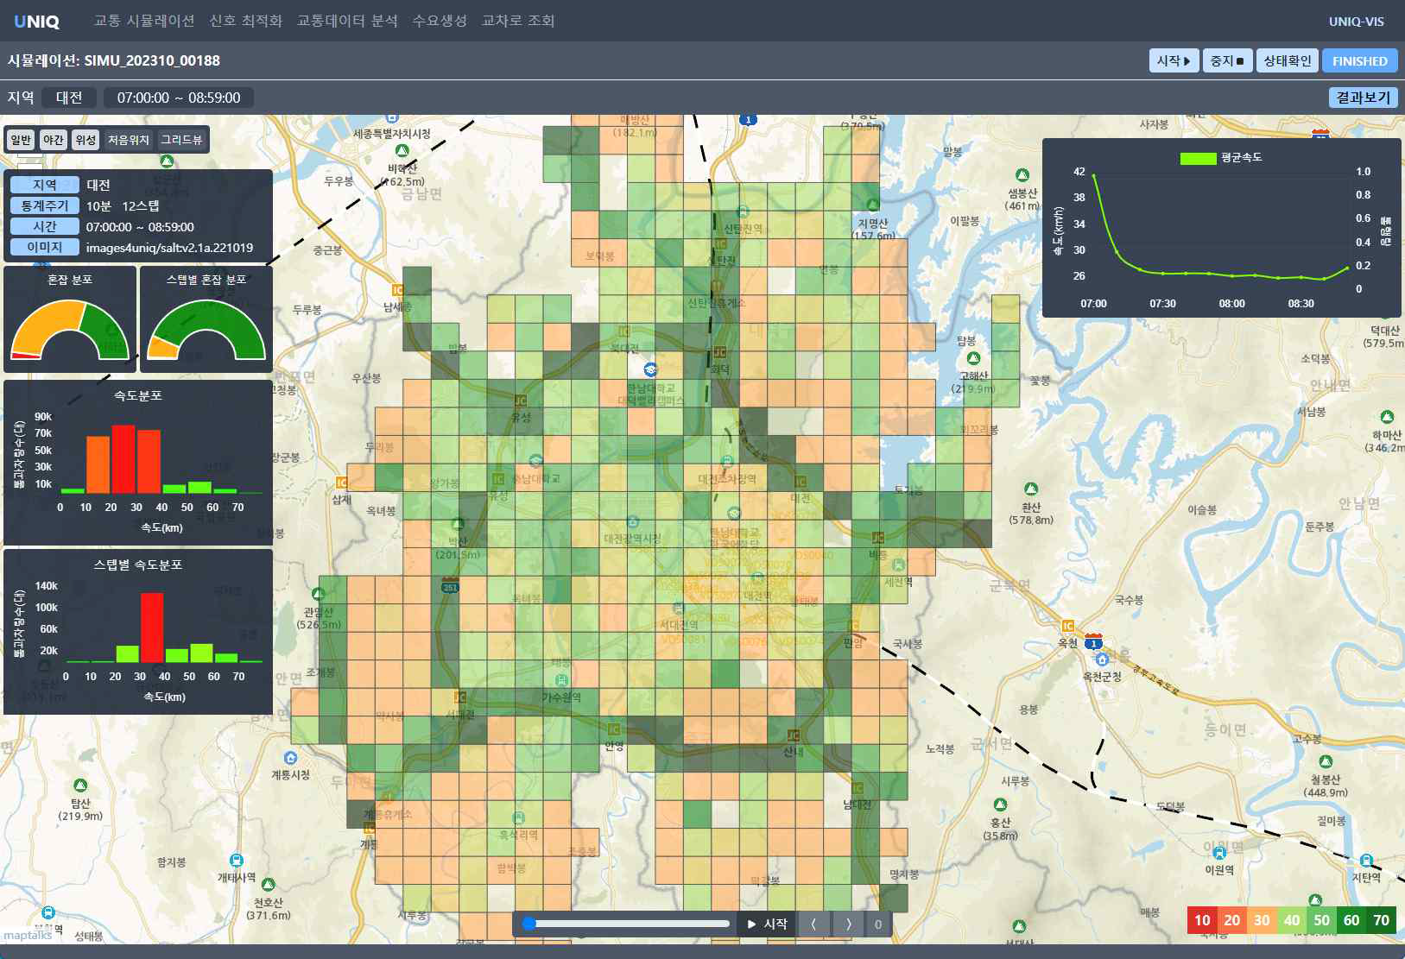Screen dimensions: 1405x959
Task: Click the 이미지 label in the info panel
Action: coord(45,247)
